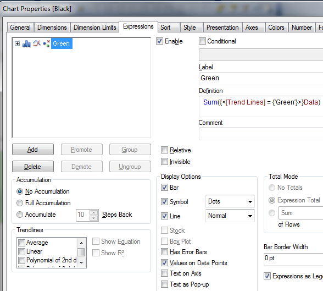Switch to the General tab
This screenshot has height=291, width=323.
[20, 28]
